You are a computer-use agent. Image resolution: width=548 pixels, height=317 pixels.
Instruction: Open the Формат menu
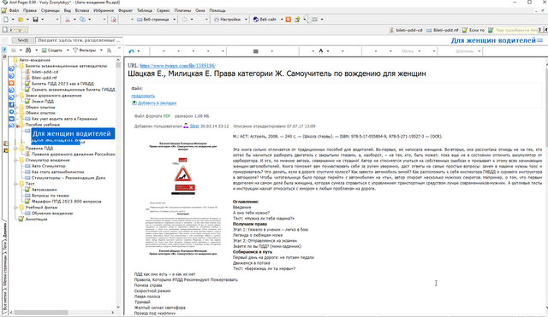(x=126, y=10)
